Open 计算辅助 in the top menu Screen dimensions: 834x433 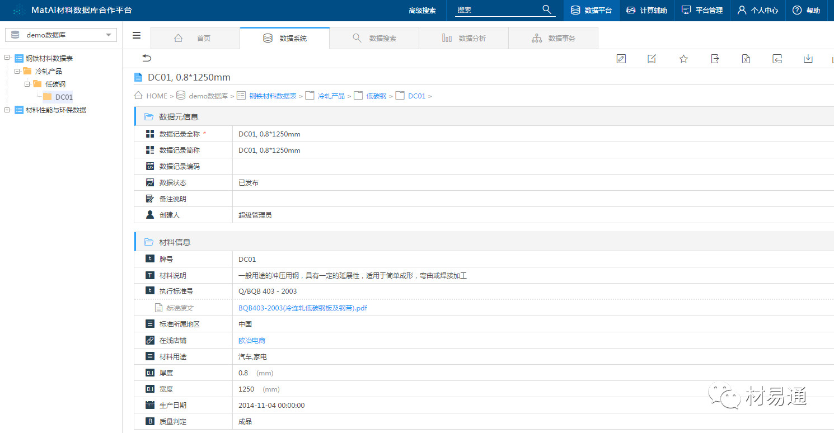pos(646,11)
